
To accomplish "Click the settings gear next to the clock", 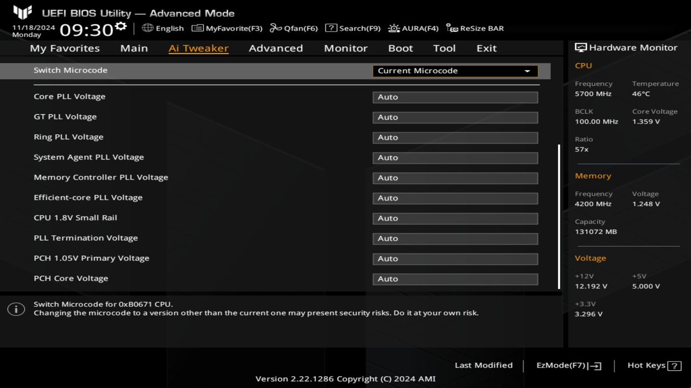I will click(121, 26).
